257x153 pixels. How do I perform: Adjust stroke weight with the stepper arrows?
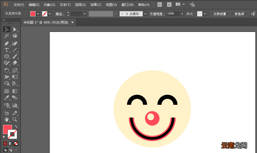[68, 14]
